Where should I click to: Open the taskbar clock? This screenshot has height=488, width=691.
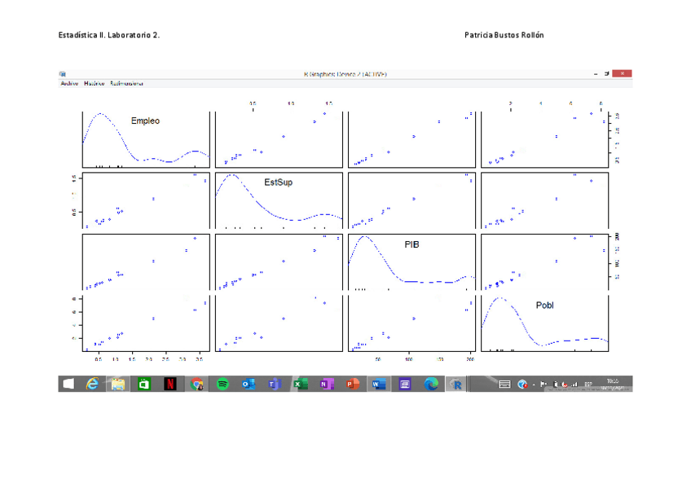[x=613, y=384]
